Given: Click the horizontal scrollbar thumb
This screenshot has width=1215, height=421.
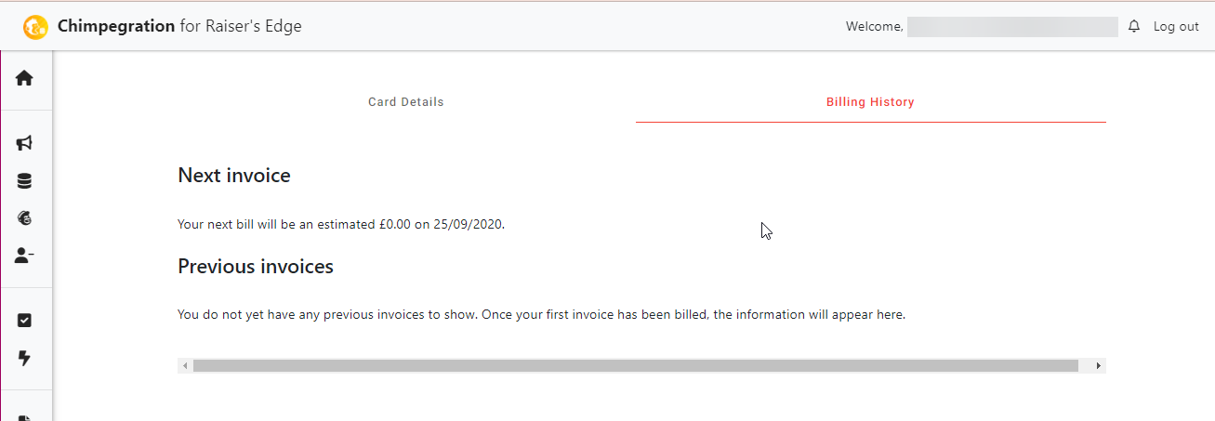Looking at the screenshot, I should click(x=636, y=366).
